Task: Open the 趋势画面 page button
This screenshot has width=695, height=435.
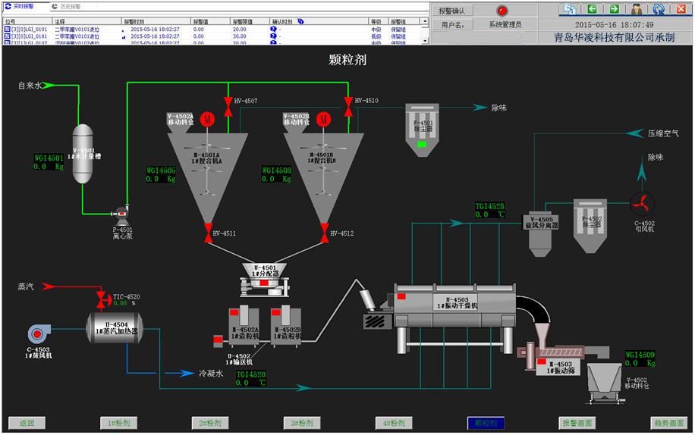Action: click(668, 423)
